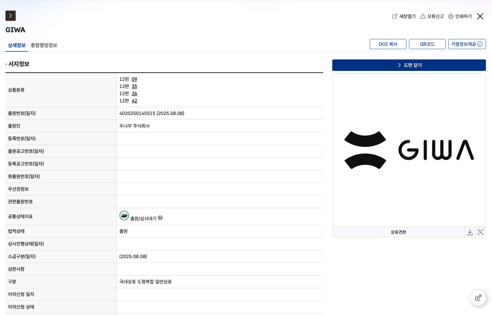Open the image search magnifier icon

click(x=481, y=232)
